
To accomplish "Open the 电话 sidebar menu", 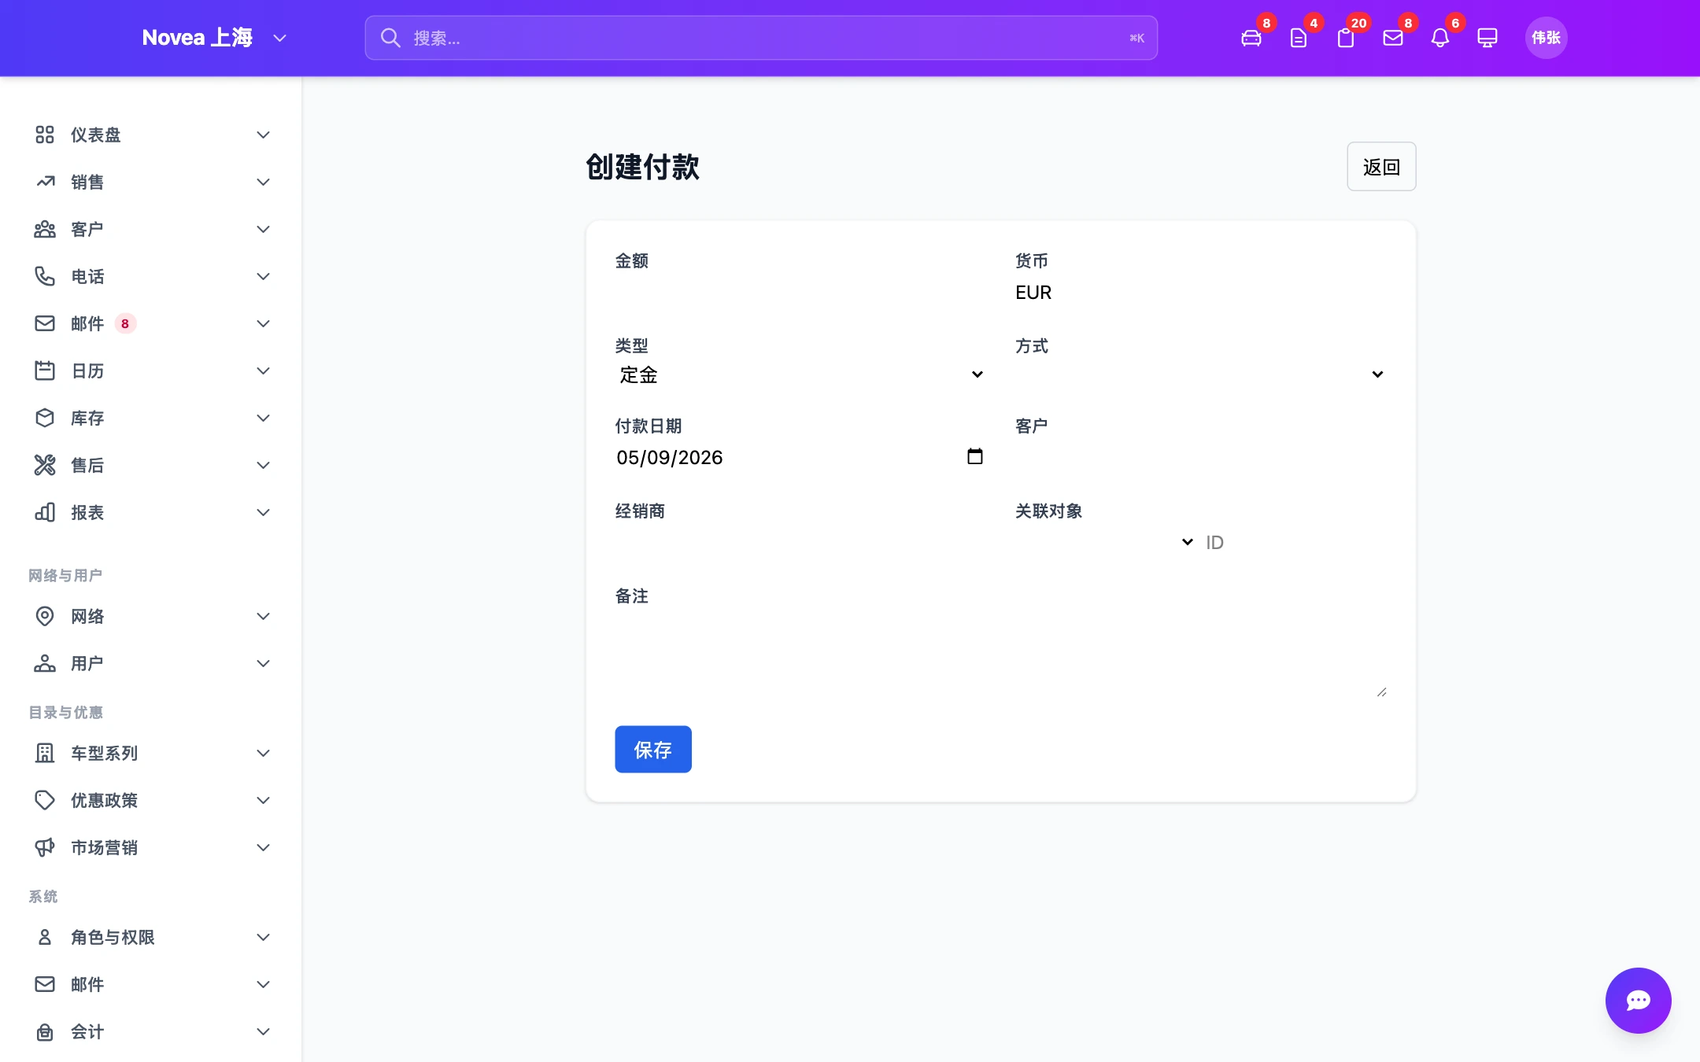I will pos(152,276).
